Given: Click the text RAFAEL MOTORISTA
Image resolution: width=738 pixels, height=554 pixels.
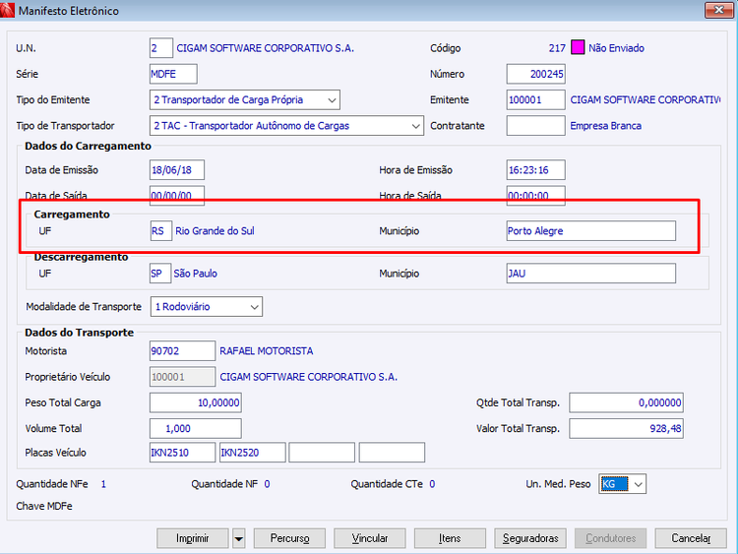Looking at the screenshot, I should (x=267, y=351).
